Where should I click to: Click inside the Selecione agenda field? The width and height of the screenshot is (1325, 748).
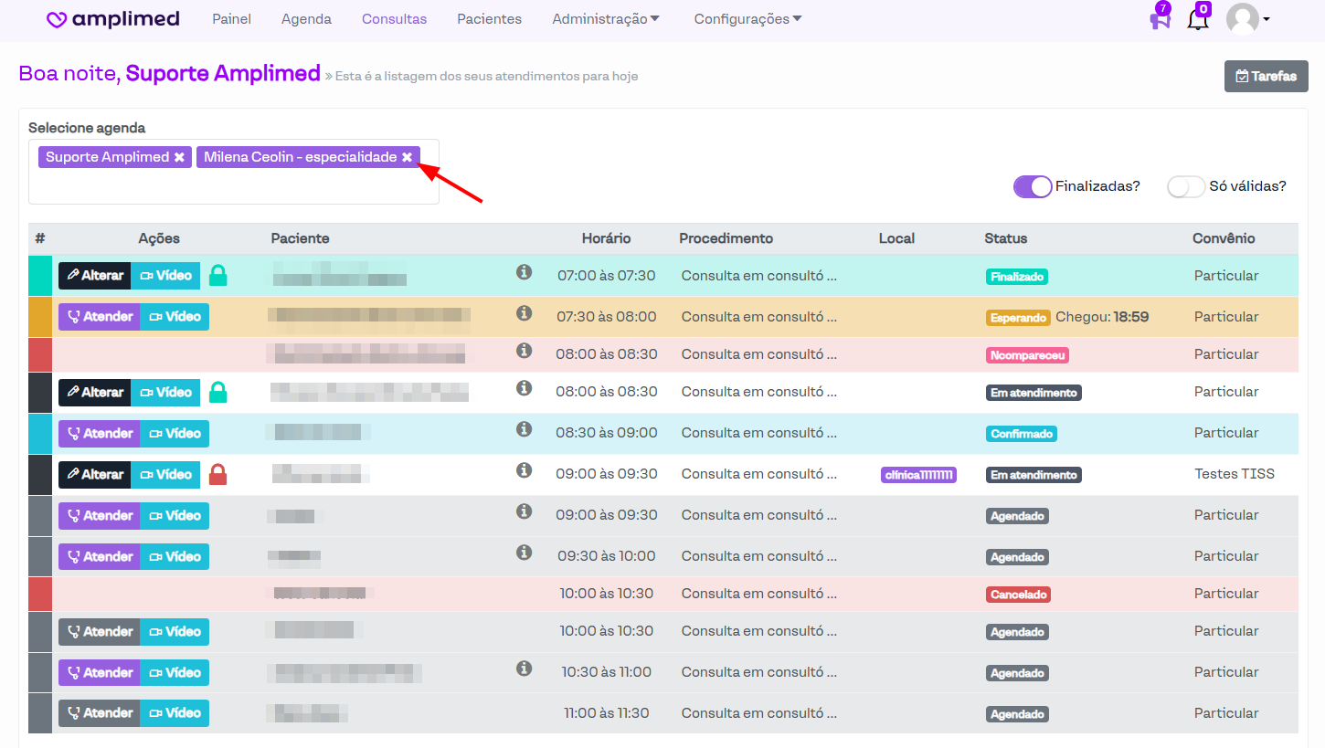coord(233,186)
